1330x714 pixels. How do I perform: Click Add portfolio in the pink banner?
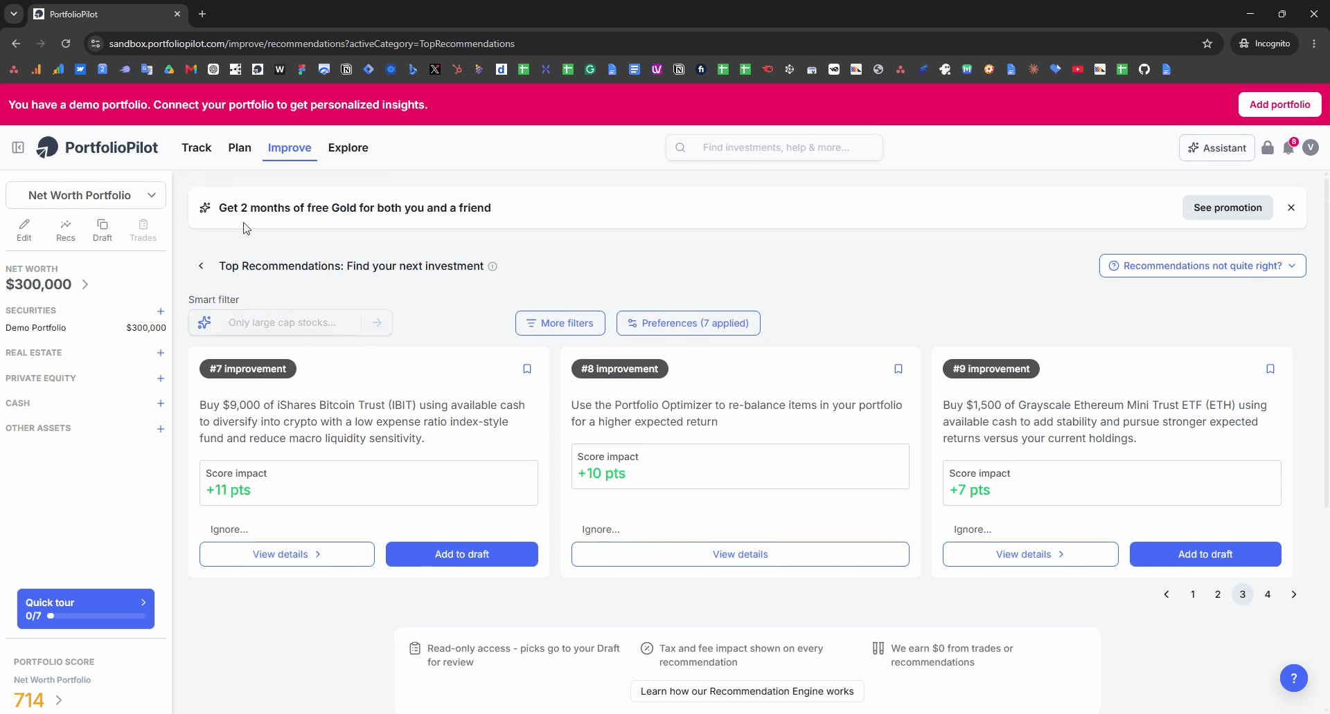point(1279,104)
